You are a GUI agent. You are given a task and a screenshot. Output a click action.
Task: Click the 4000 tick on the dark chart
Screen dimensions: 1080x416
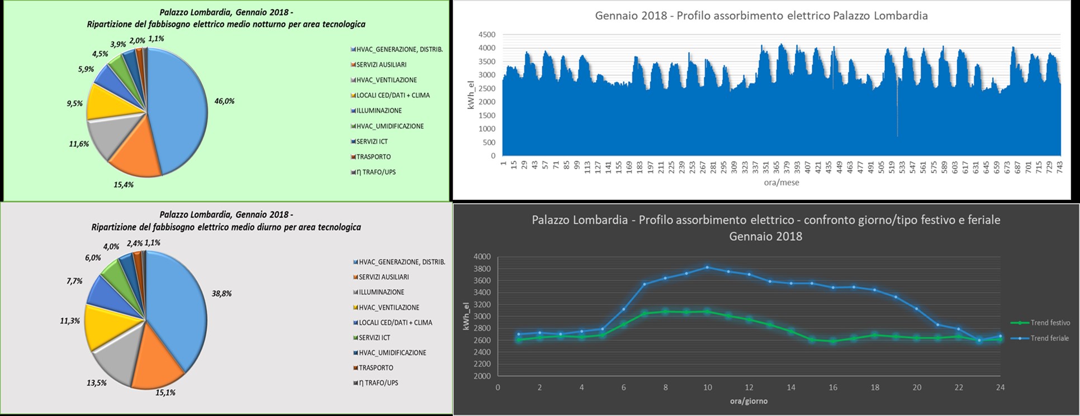[x=482, y=257]
